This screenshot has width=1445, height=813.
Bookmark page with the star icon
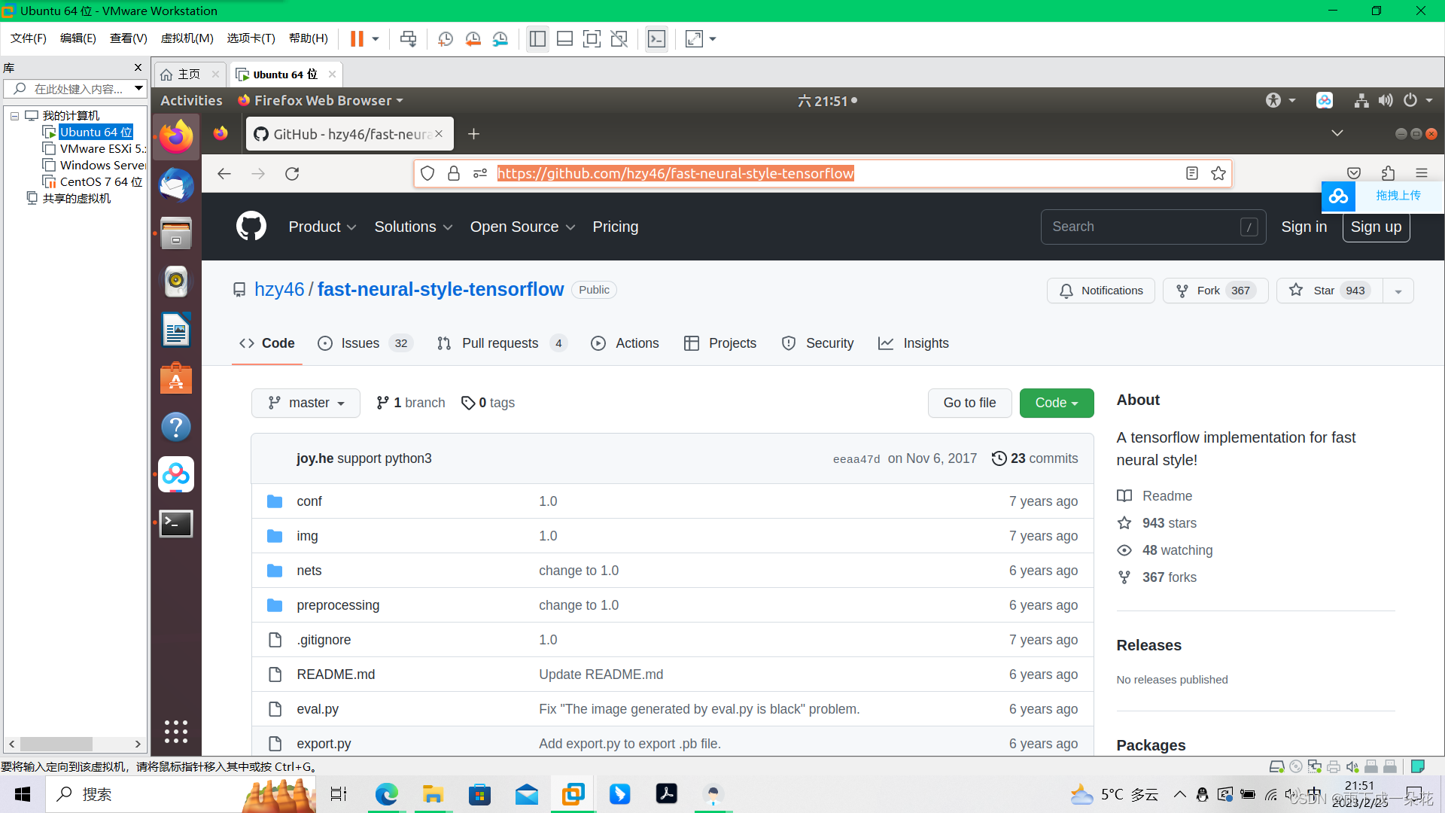[x=1218, y=174]
